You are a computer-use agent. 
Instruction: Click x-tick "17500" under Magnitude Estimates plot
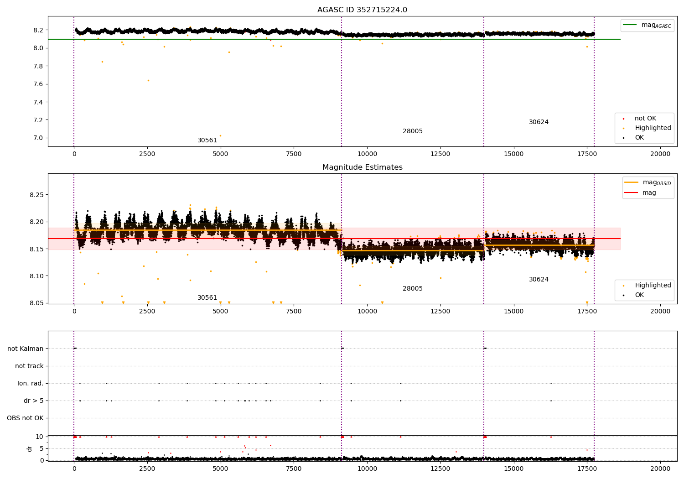point(587,311)
